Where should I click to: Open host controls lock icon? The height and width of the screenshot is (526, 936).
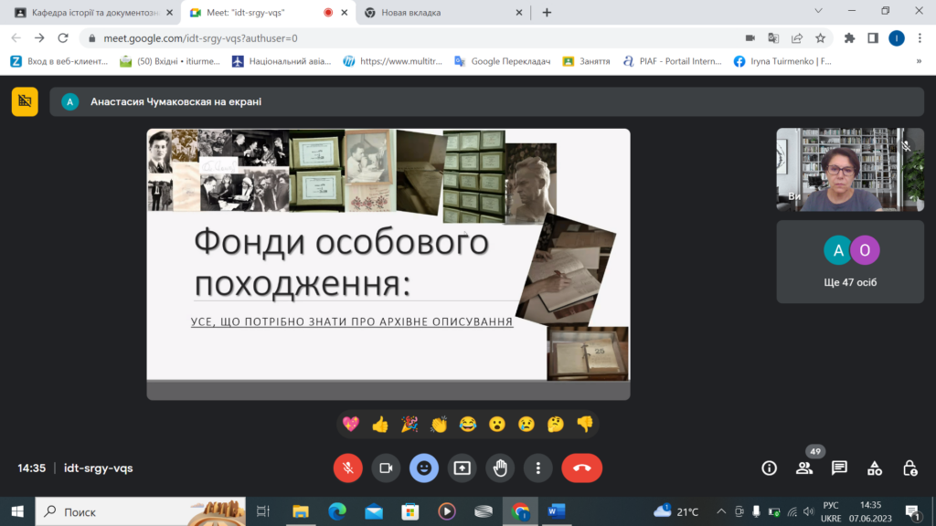click(909, 468)
